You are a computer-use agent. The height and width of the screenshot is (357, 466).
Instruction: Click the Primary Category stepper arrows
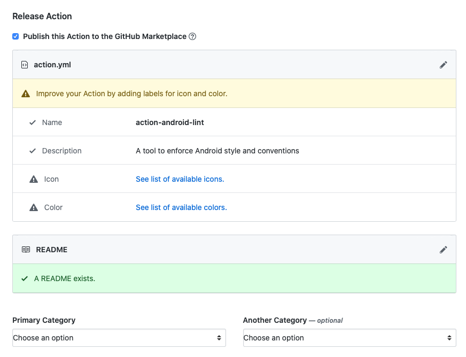[x=219, y=338]
